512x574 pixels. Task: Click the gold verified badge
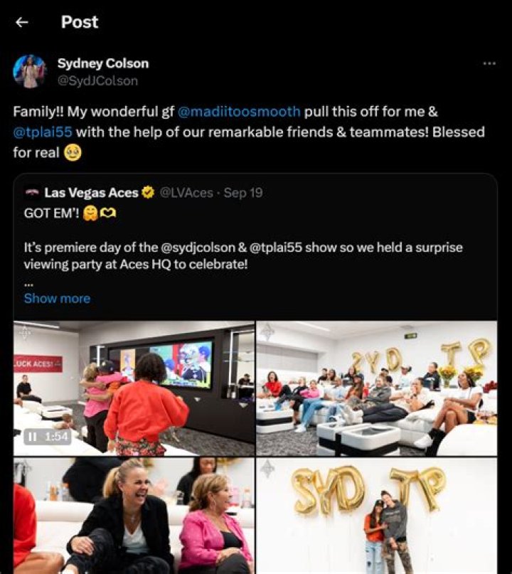tap(148, 193)
